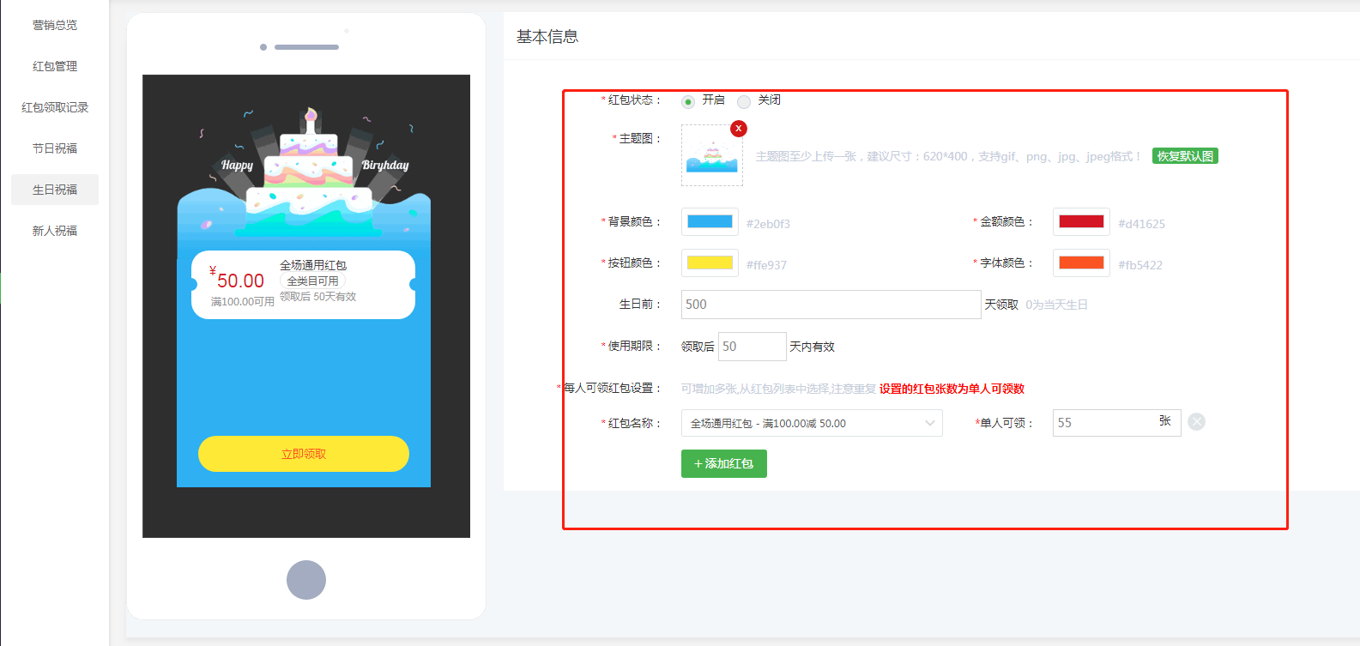Image resolution: width=1360 pixels, height=646 pixels.
Task: Click the #2eb0f3 color code text
Action: pos(768,224)
